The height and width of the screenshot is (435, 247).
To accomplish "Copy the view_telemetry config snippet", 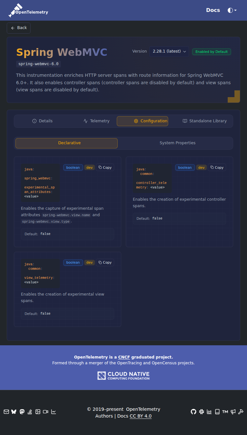I will click(105, 262).
